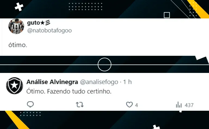Open the view analytics bar chart icon
The image size is (209, 129).
[179, 105]
